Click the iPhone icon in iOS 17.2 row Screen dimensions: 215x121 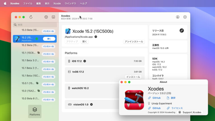(69, 61)
